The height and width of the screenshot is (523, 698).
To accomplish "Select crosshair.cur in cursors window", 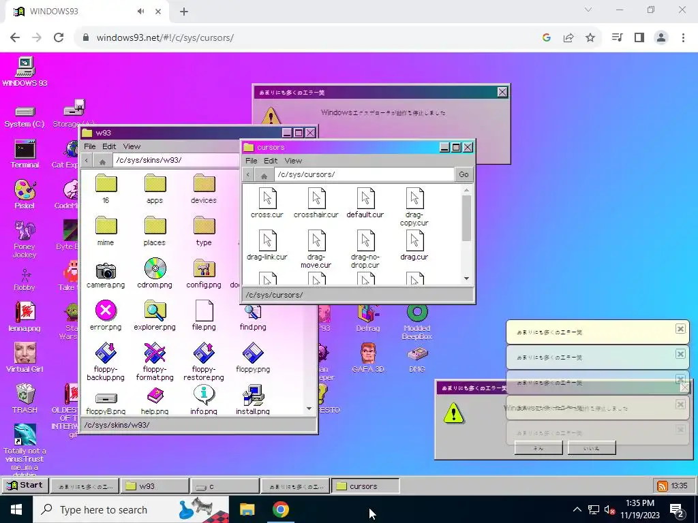I will (x=316, y=203).
